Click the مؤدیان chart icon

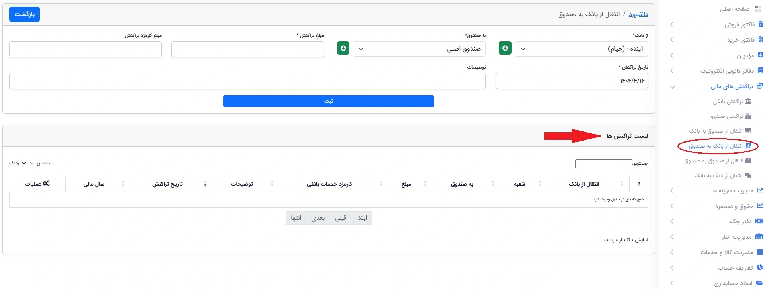[x=760, y=55]
